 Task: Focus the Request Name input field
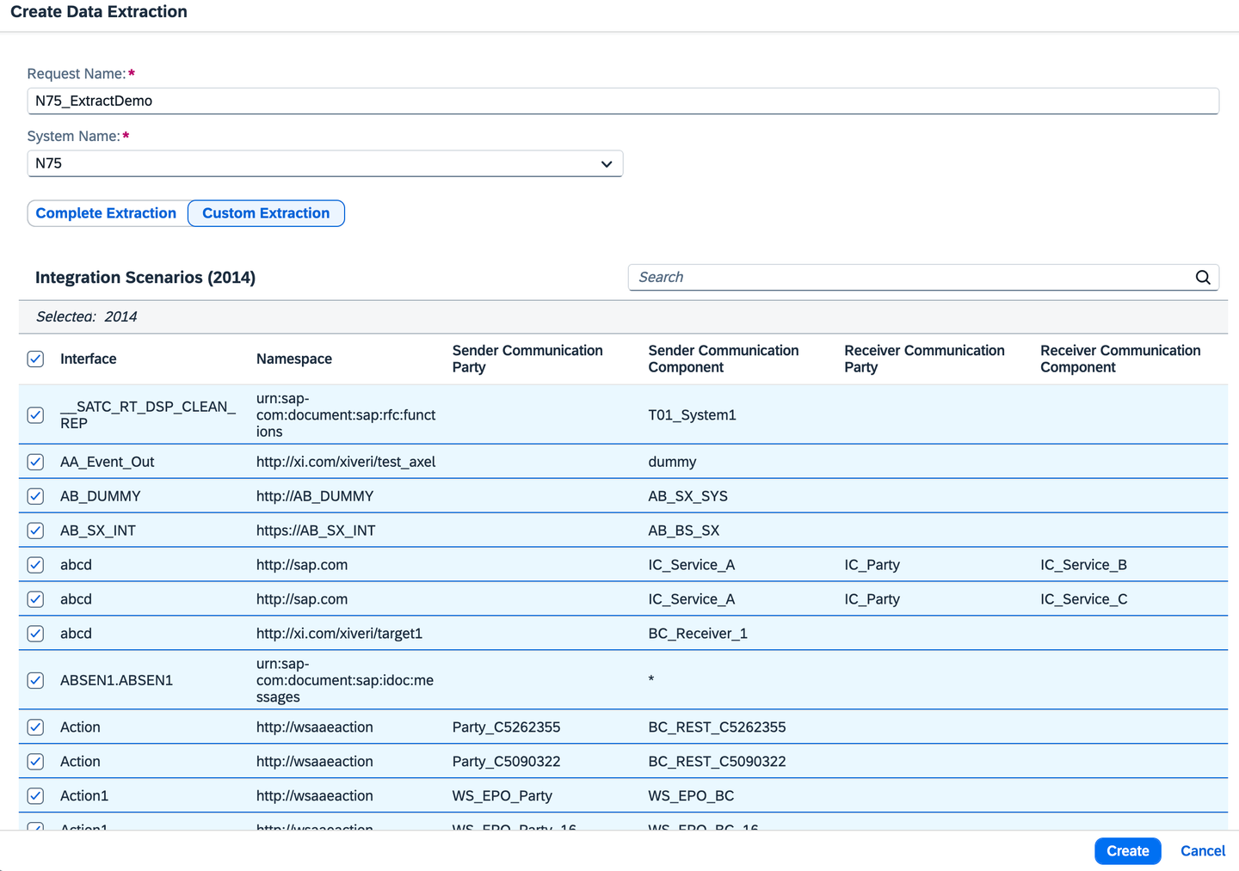coord(623,101)
